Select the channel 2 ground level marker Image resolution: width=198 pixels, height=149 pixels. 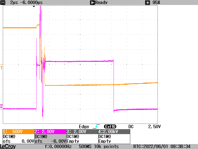(x=1, y=107)
